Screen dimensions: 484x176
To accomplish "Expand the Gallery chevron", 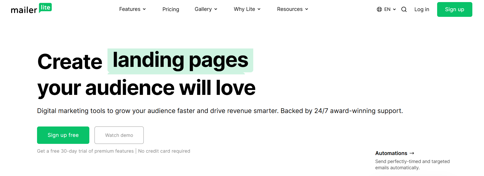I will point(216,9).
